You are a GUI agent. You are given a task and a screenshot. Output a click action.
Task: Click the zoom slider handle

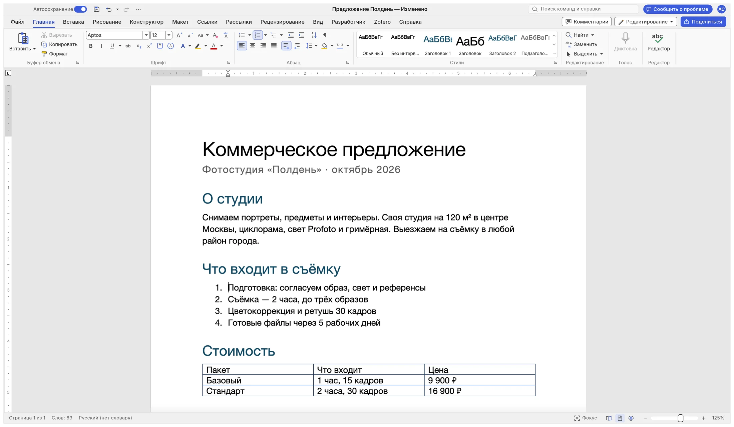pyautogui.click(x=680, y=418)
